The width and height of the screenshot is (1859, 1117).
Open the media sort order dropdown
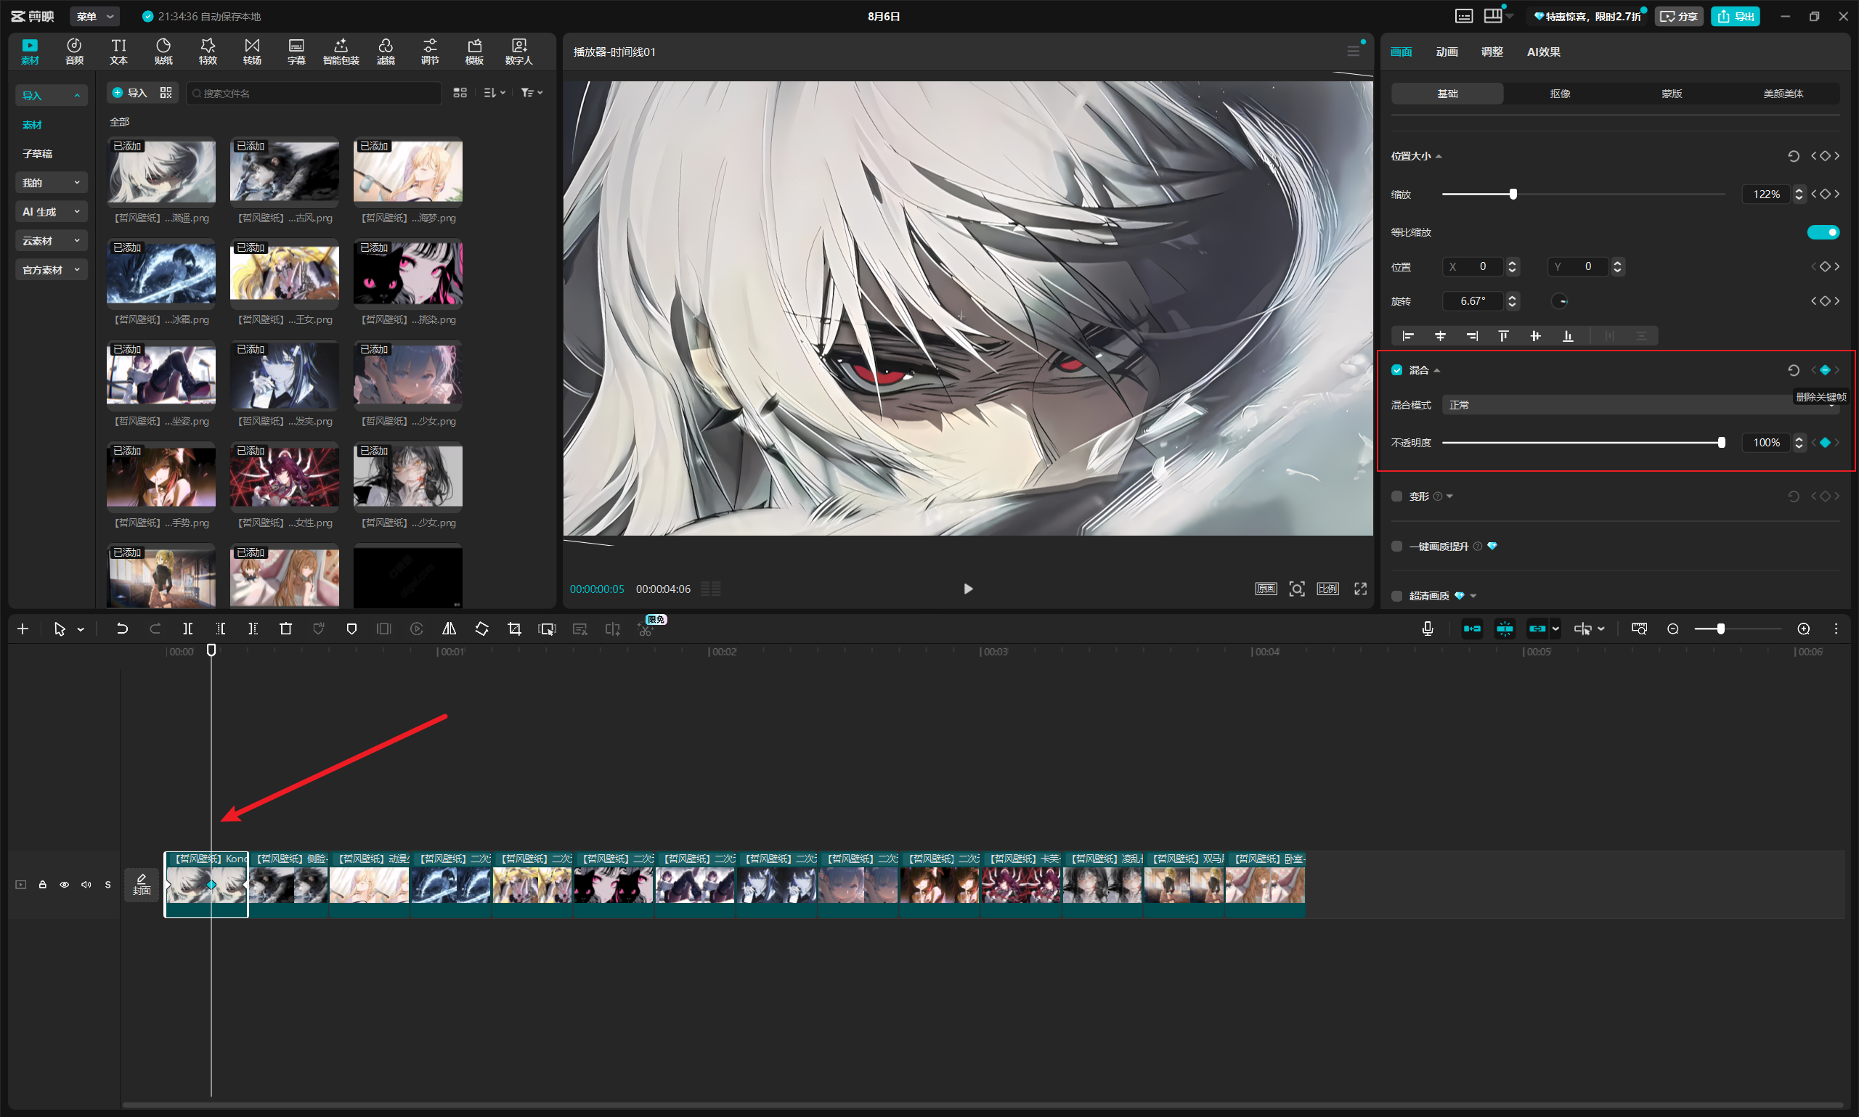(494, 93)
